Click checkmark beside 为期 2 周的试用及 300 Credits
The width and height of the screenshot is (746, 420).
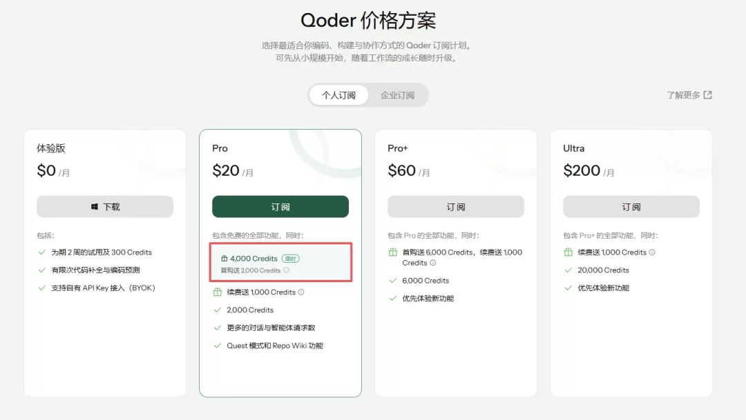pos(42,252)
